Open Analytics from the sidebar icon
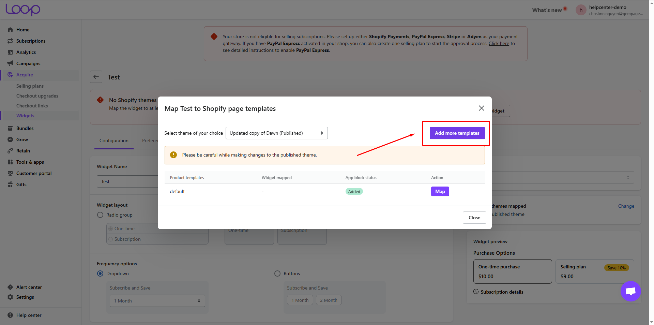The image size is (654, 325). [x=10, y=52]
